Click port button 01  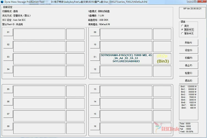click(8, 32)
